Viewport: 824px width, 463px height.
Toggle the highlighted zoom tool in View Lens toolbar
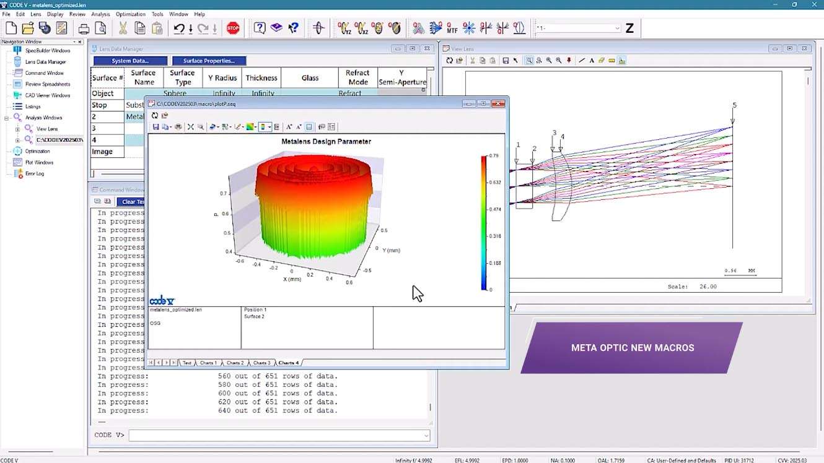(529, 61)
